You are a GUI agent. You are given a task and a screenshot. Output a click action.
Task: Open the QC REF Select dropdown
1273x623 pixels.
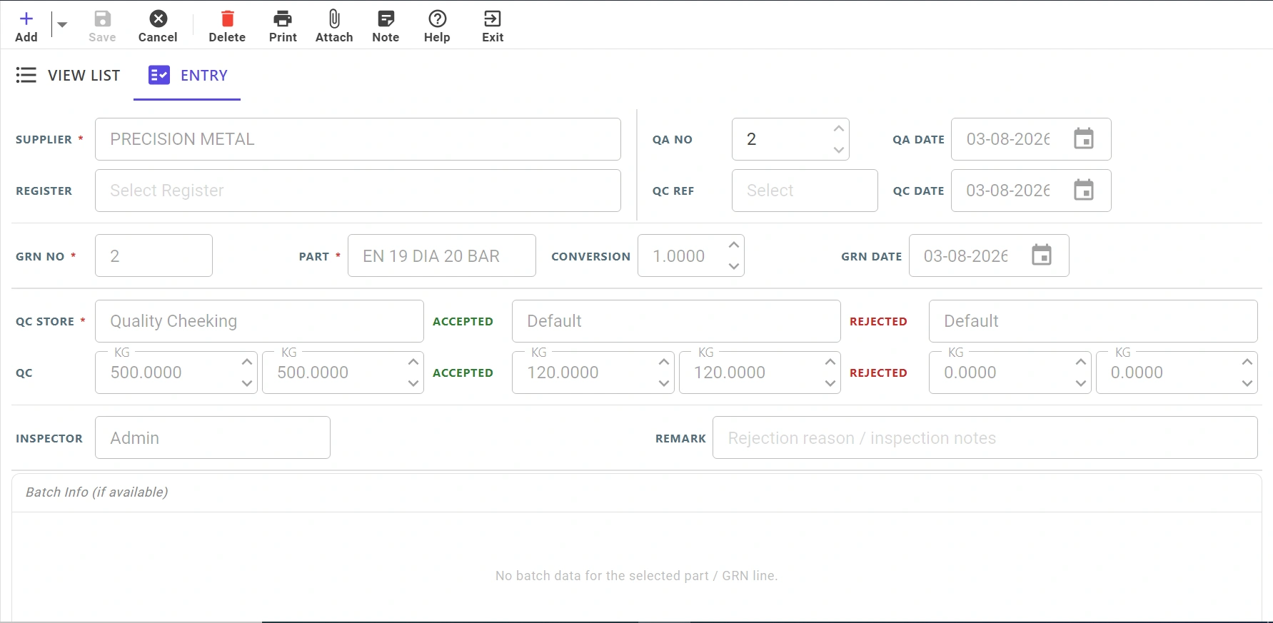pos(805,191)
